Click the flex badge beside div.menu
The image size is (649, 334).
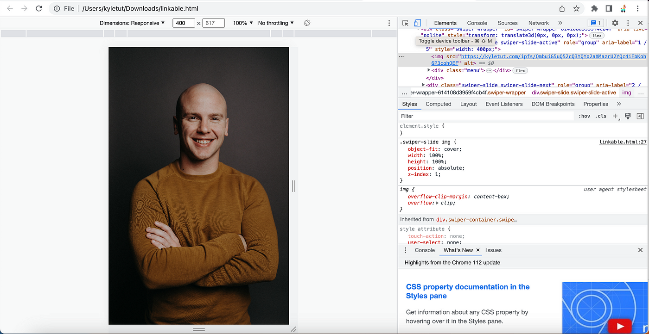tap(521, 71)
